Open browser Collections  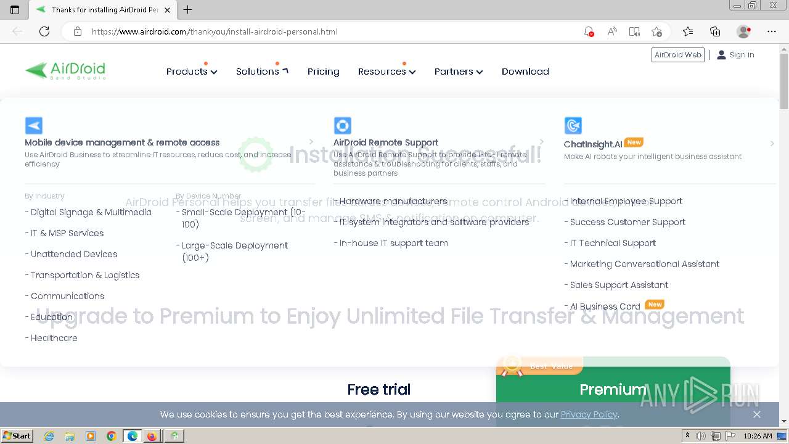715,31
